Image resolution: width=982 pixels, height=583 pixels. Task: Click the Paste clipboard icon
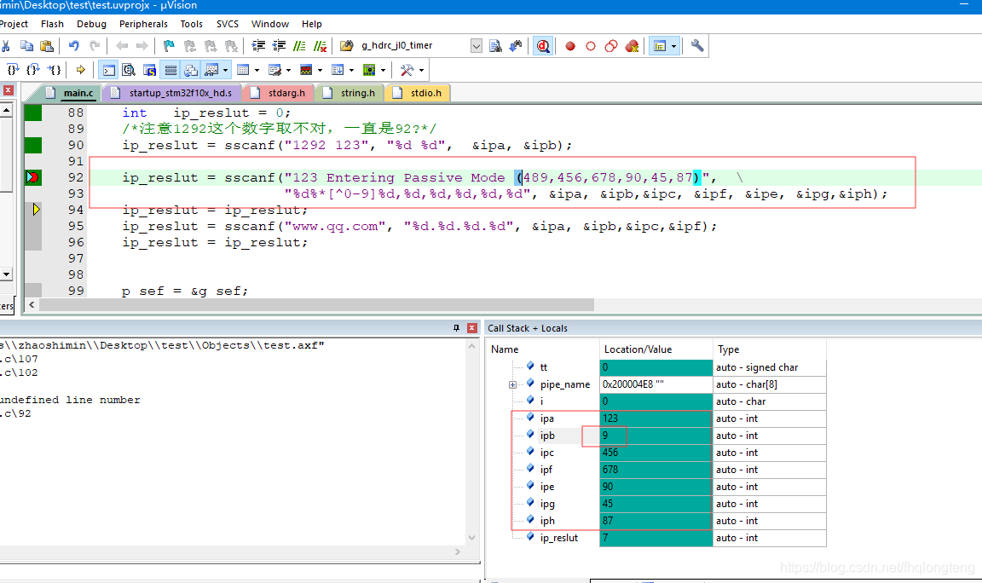coord(46,46)
